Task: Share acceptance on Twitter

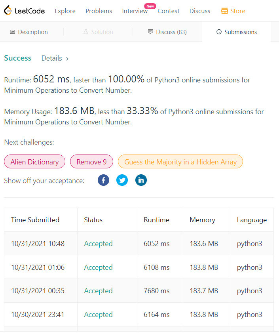Action: click(122, 181)
